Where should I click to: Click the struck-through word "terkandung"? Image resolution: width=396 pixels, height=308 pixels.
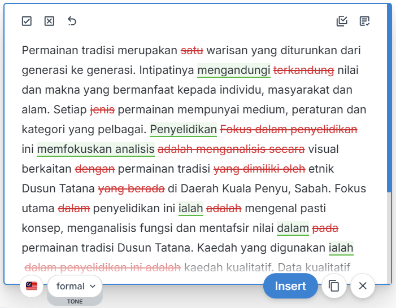(x=303, y=71)
